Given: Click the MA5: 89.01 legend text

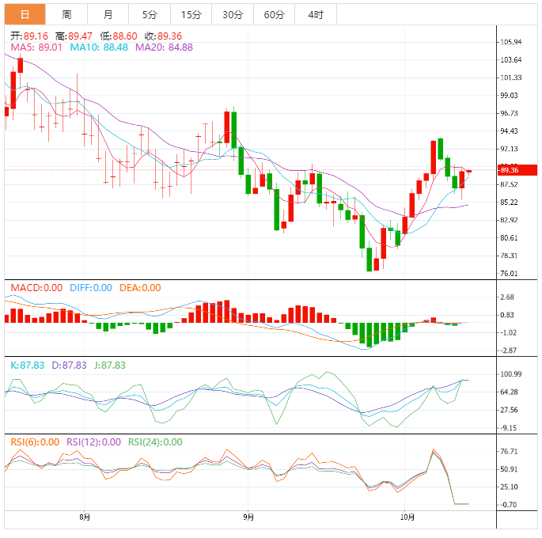Looking at the screenshot, I should pyautogui.click(x=36, y=47).
